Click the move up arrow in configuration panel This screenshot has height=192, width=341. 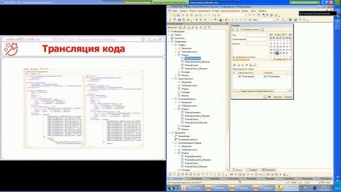click(x=197, y=27)
